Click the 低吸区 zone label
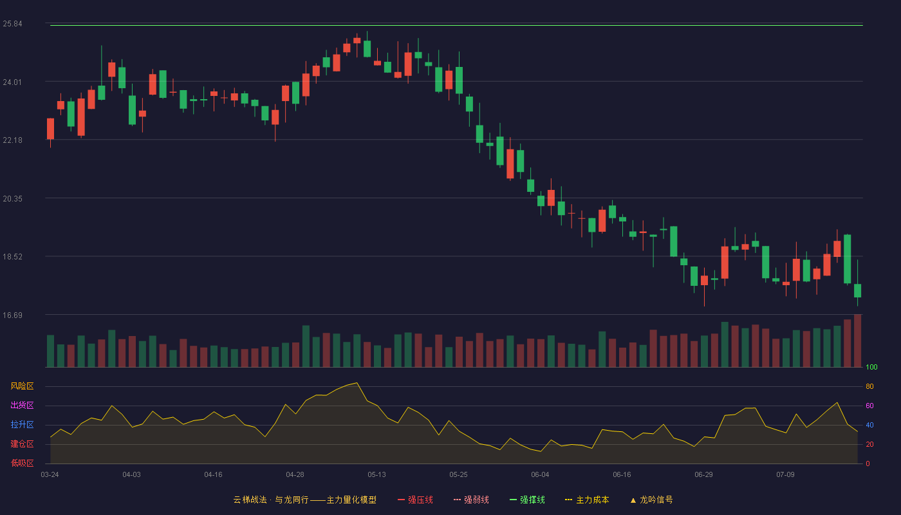Viewport: 901px width, 515px height. point(22,463)
